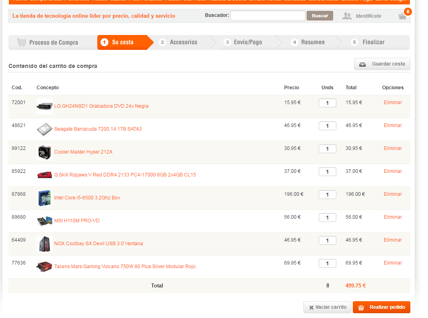Open Tacens Mars Gaming Vulcano 750W link
Screen dimensions: 428x318
[125, 267]
